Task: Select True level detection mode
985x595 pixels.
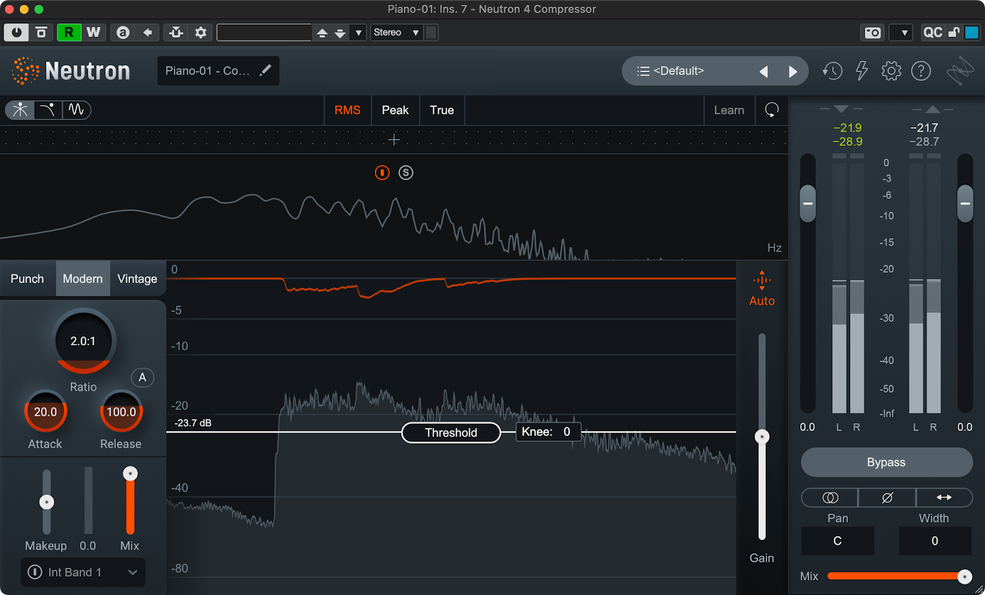Action: [x=442, y=110]
